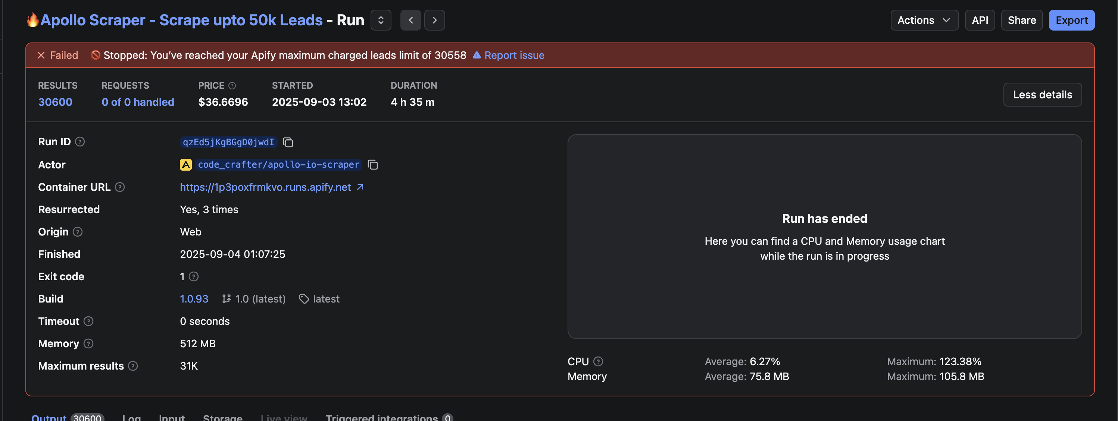Open Apollo Scraper actor title link

(x=181, y=20)
